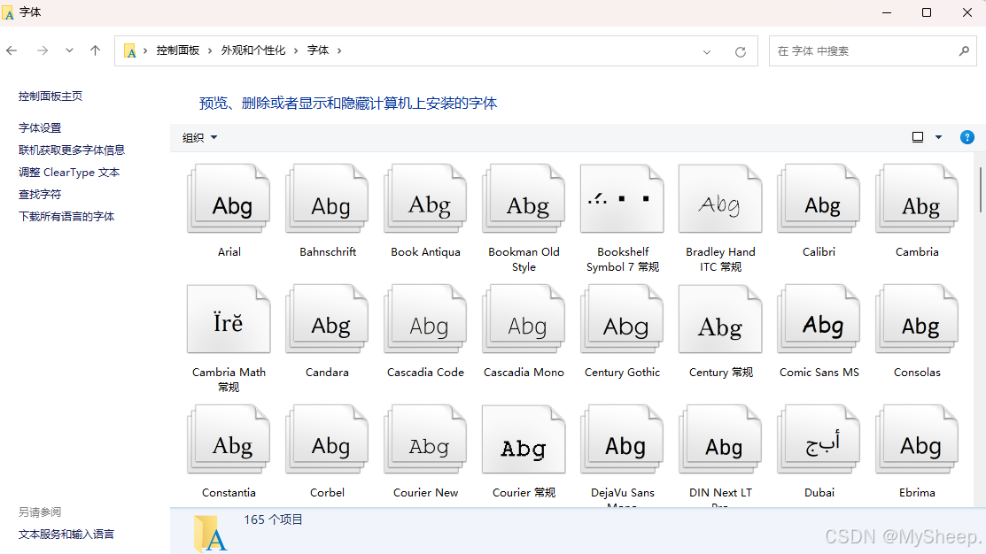Open the 组织 dropdown menu
Screen dimensions: 986x554
click(199, 137)
